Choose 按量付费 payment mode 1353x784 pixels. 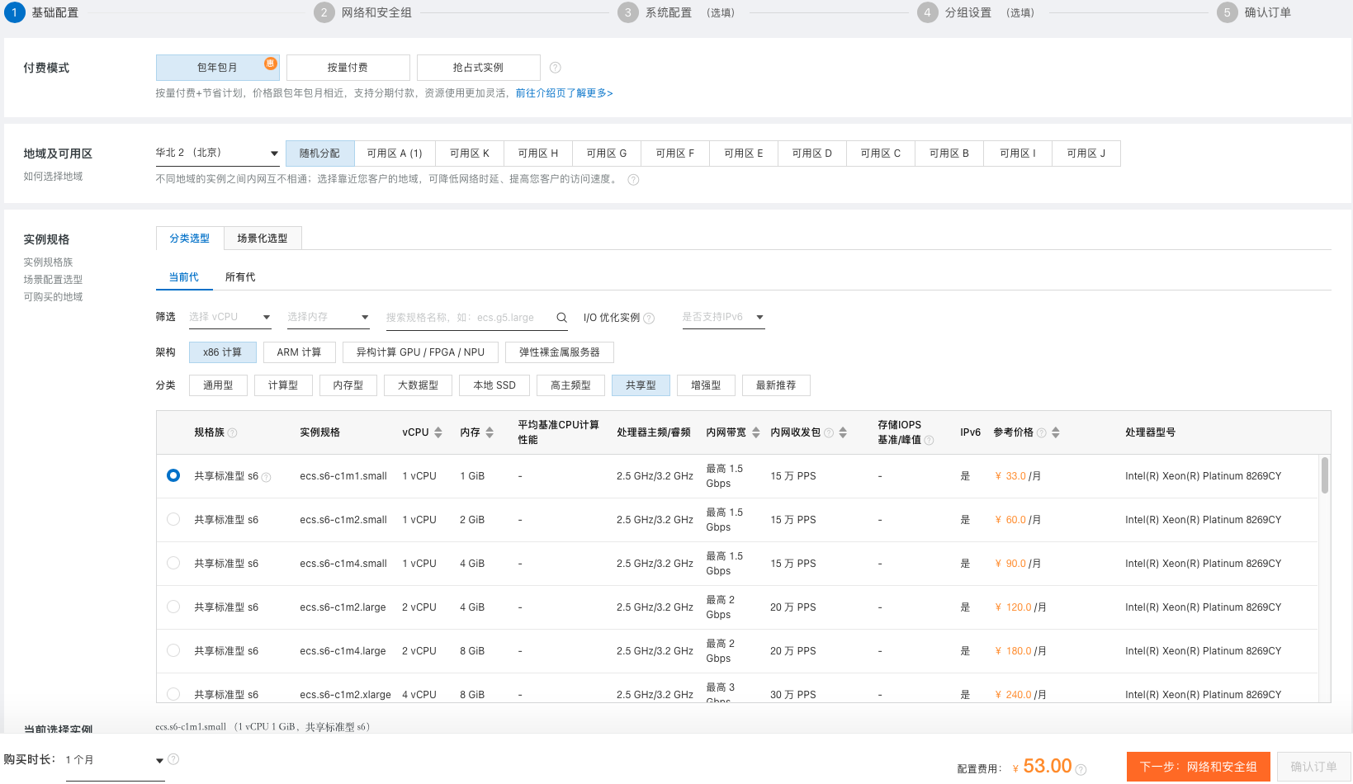pos(348,68)
